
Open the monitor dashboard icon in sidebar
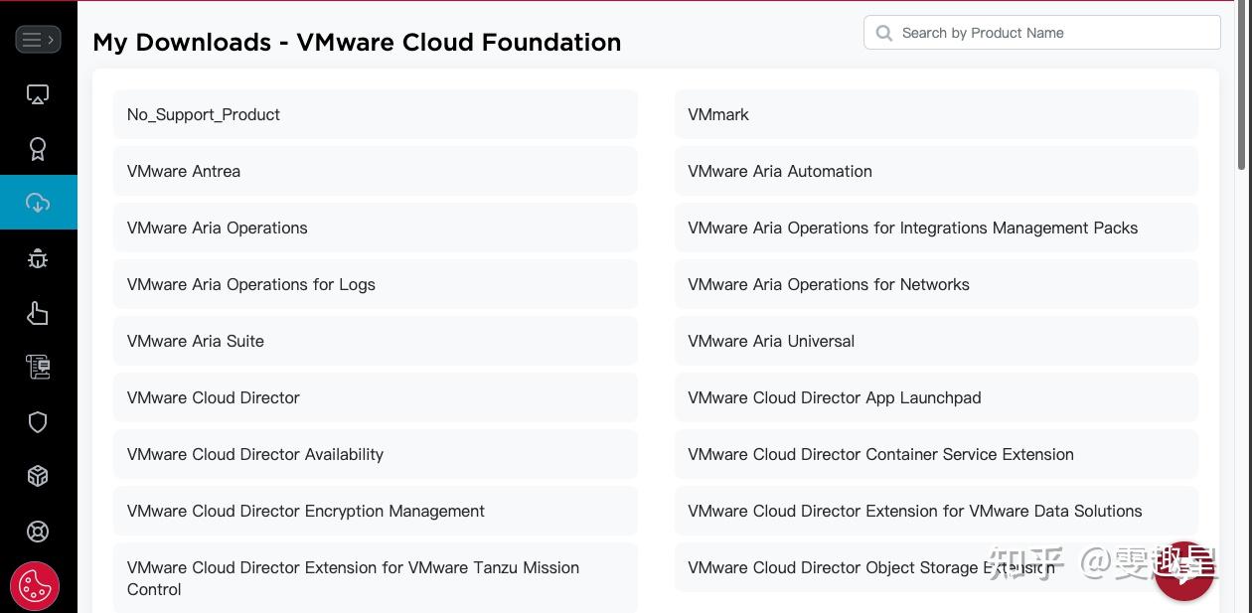(x=38, y=93)
